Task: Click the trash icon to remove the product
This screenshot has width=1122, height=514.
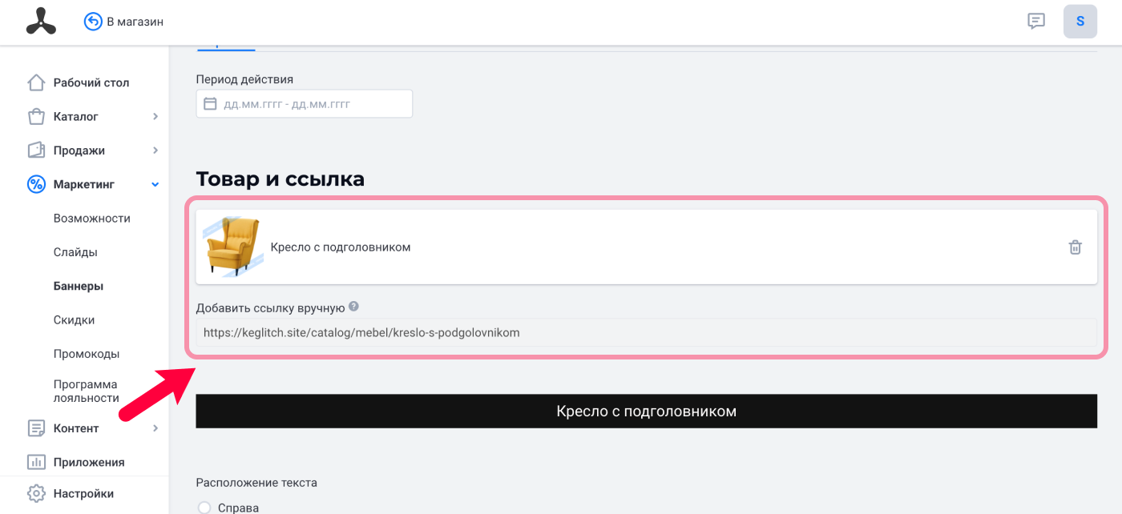Action: coord(1076,247)
